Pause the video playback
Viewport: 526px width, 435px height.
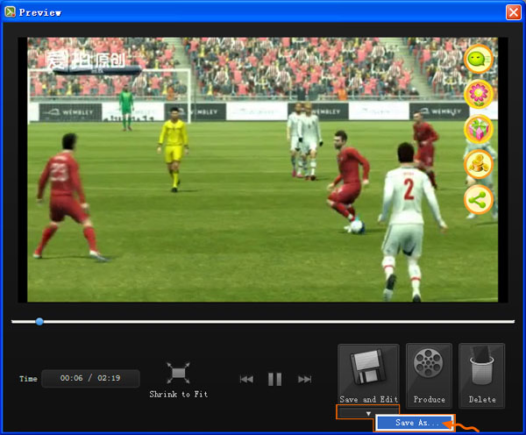point(274,379)
